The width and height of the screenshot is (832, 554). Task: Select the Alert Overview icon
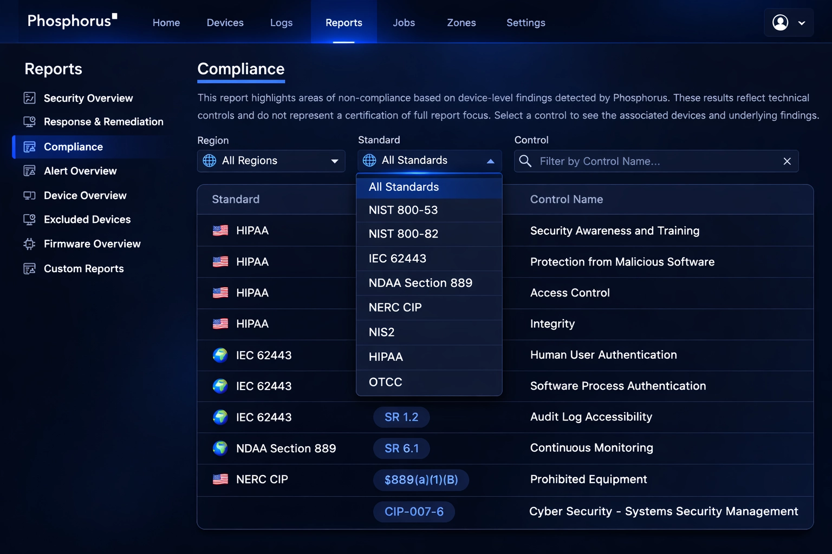pyautogui.click(x=30, y=170)
